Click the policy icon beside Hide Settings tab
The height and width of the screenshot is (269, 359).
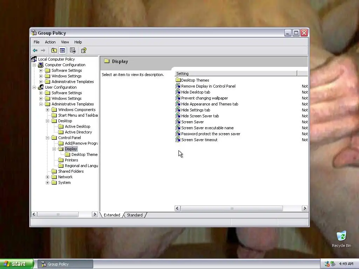[178, 110]
